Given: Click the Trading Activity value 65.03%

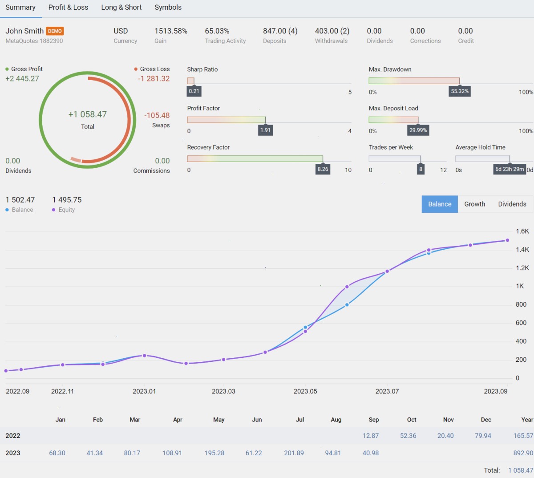Looking at the screenshot, I should 217,31.
